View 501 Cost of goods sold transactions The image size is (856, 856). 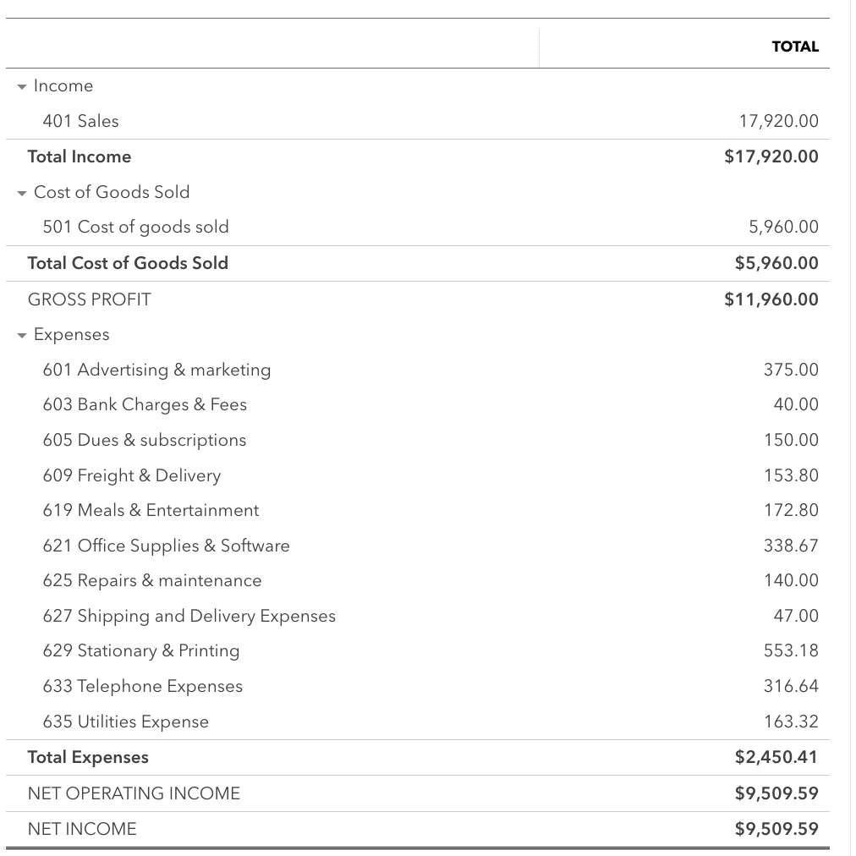(x=137, y=227)
